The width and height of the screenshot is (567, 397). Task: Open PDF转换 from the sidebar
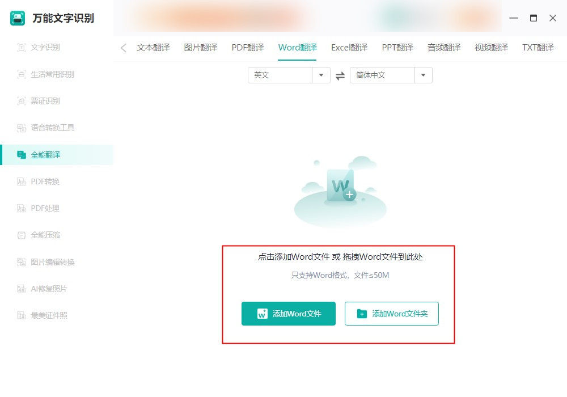tap(45, 181)
